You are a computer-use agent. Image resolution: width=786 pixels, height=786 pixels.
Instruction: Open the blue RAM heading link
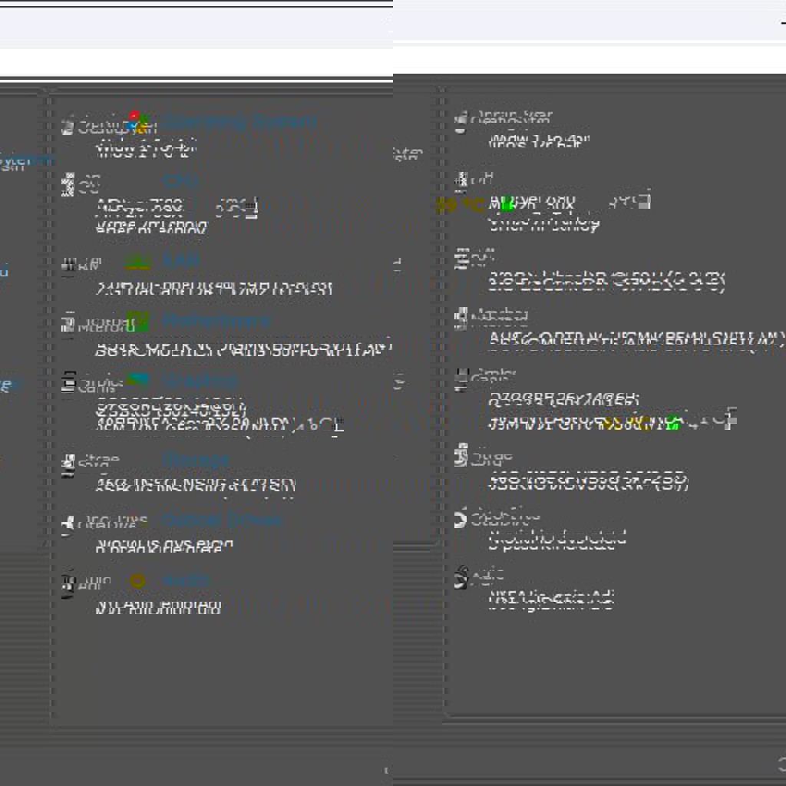(182, 261)
